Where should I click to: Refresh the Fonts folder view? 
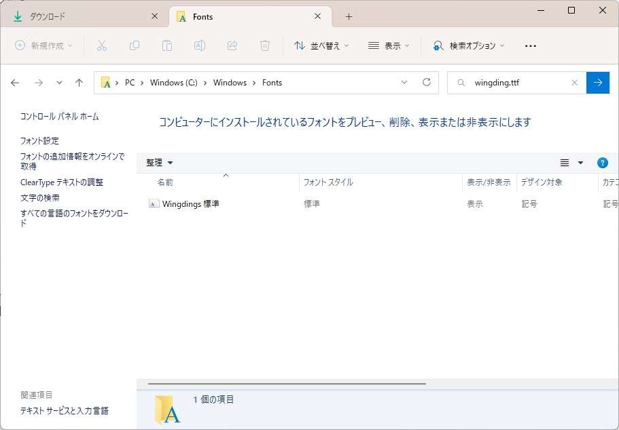tap(426, 82)
